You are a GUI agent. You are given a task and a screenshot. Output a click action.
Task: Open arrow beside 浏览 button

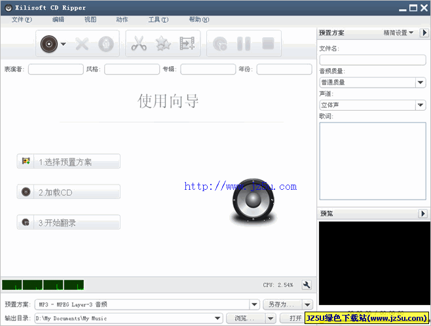[271, 318]
